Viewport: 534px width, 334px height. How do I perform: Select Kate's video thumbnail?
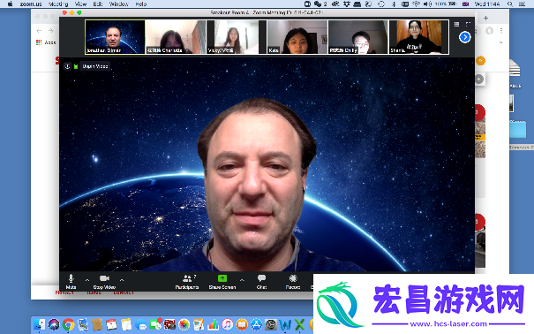click(297, 37)
